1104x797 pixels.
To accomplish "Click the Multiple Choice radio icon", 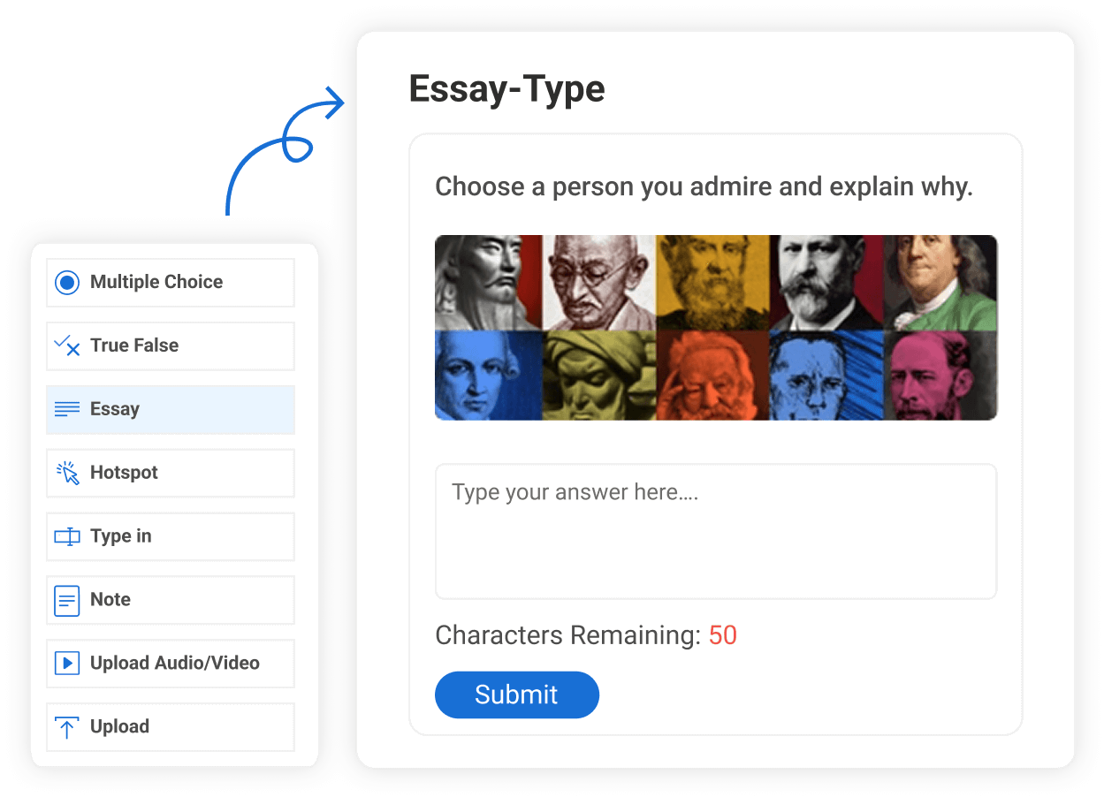I will point(67,283).
